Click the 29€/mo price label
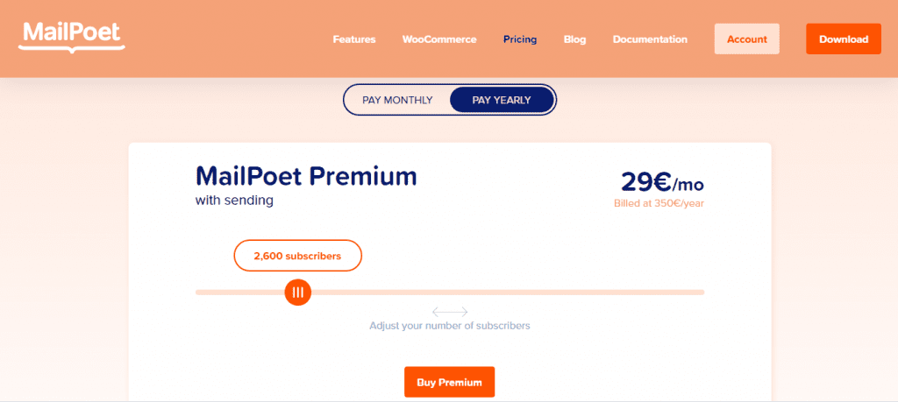 [662, 182]
